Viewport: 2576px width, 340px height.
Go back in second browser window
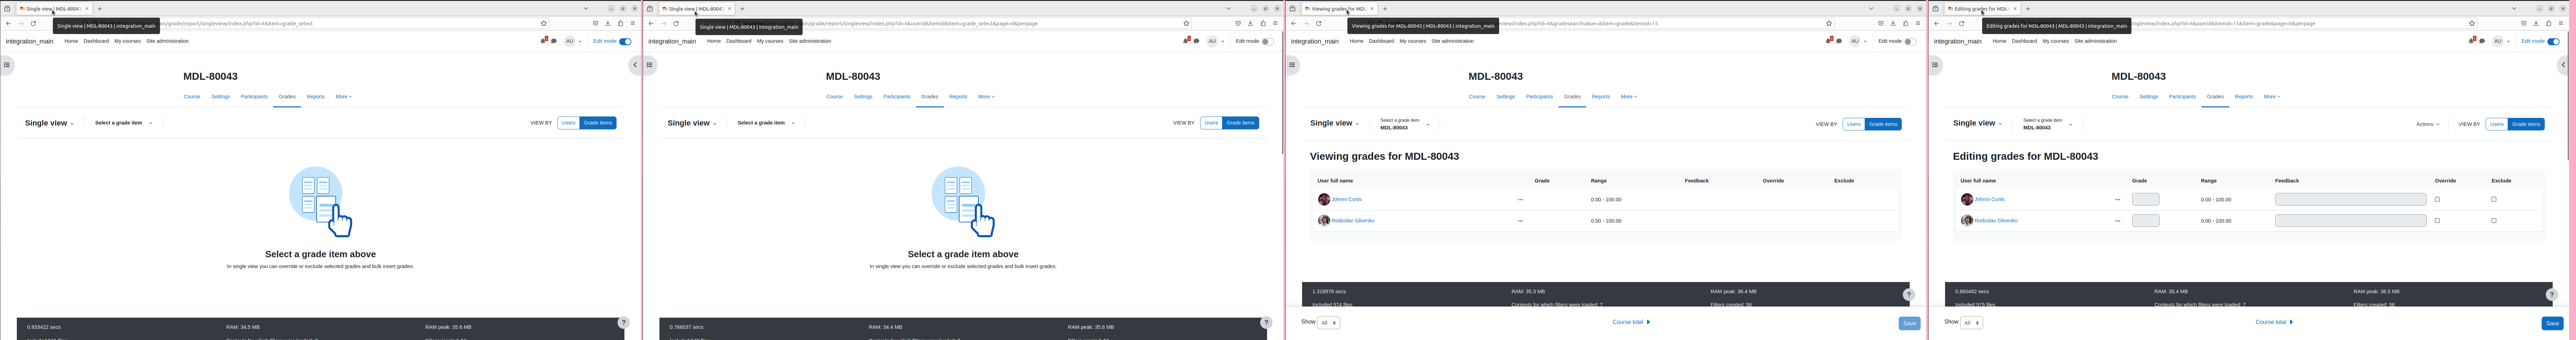pyautogui.click(x=651, y=23)
